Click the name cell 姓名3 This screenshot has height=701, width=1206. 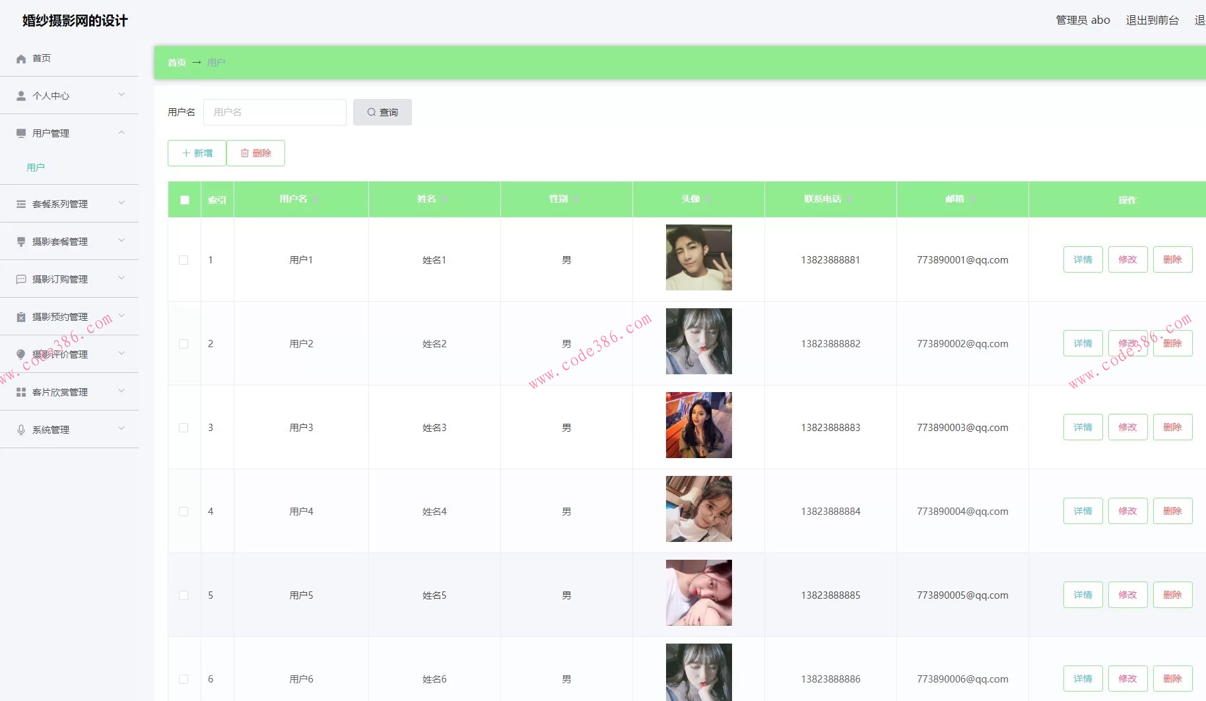pyautogui.click(x=434, y=428)
